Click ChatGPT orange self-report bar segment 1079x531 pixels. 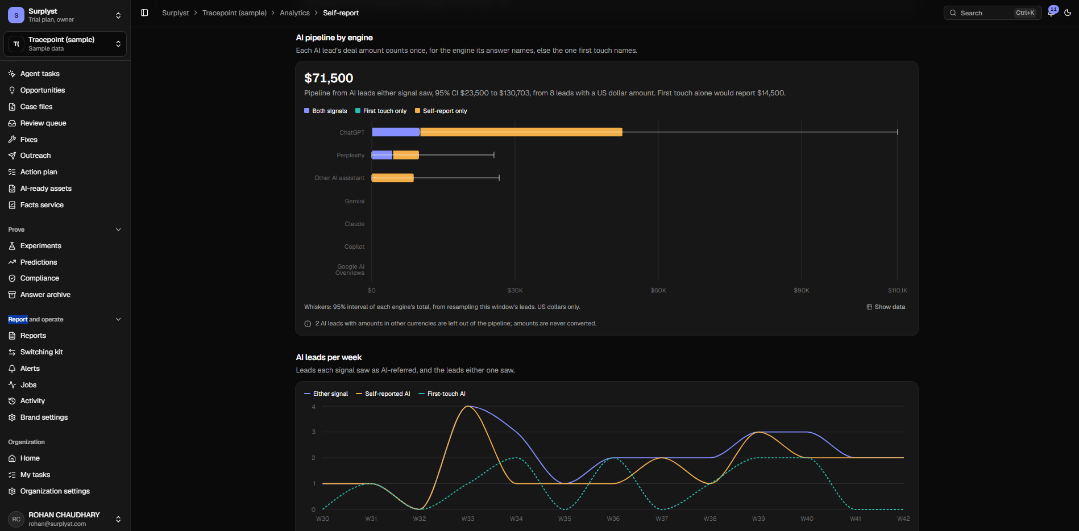521,132
